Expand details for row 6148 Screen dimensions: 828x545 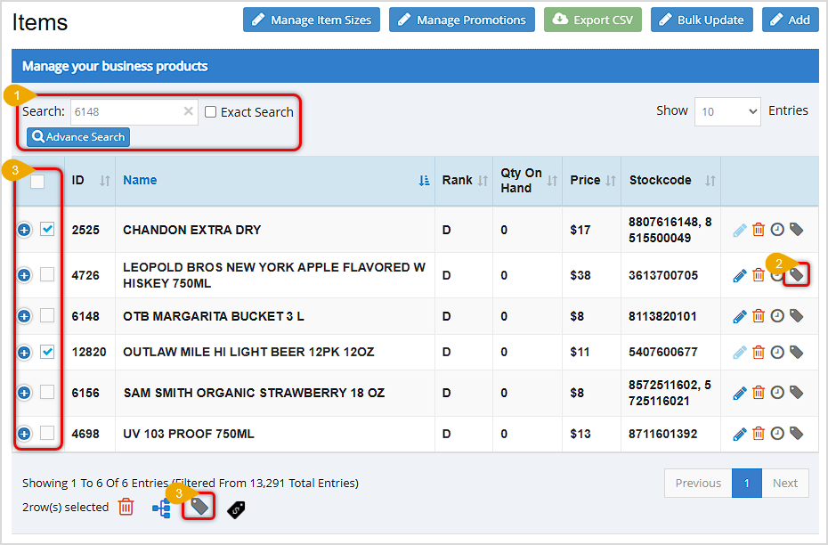pyautogui.click(x=24, y=315)
